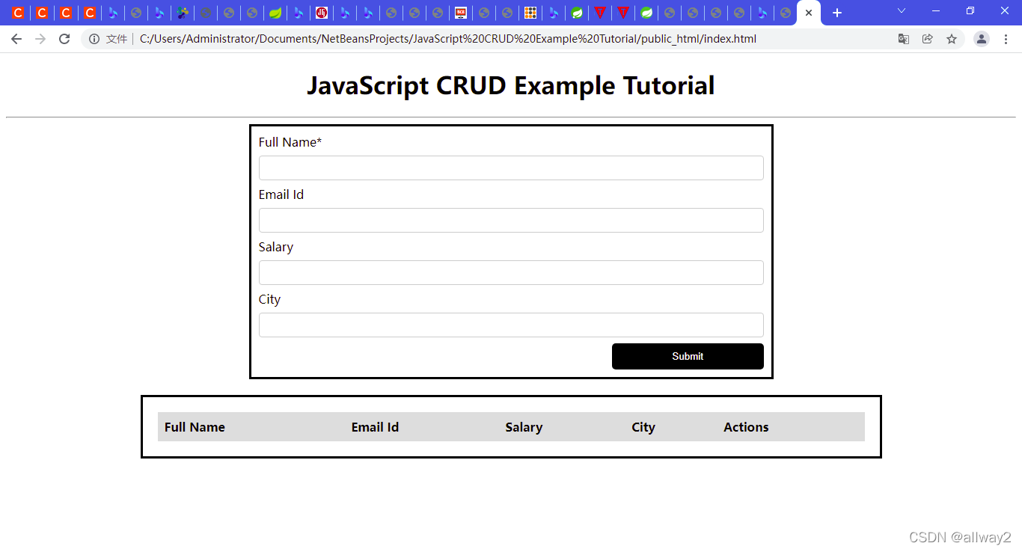
Task: Restore down the Chrome window
Action: pyautogui.click(x=970, y=11)
